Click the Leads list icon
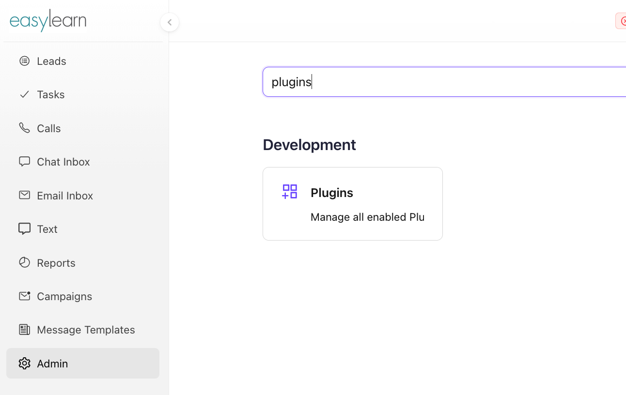This screenshot has height=395, width=626. tap(24, 61)
